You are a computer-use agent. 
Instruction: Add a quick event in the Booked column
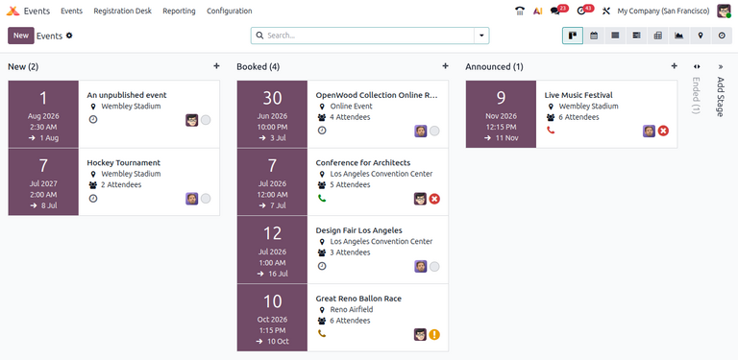tap(445, 66)
